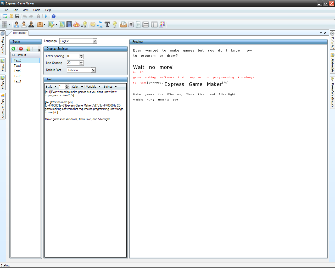This screenshot has width=335, height=268.
Task: Add new folder in Texts panel
Action: click(28, 49)
